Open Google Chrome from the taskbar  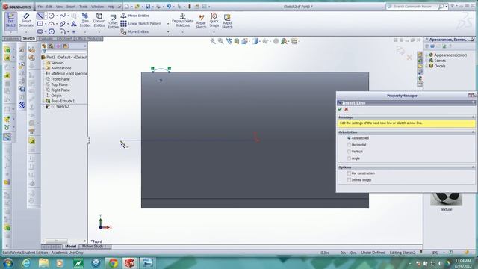113,262
